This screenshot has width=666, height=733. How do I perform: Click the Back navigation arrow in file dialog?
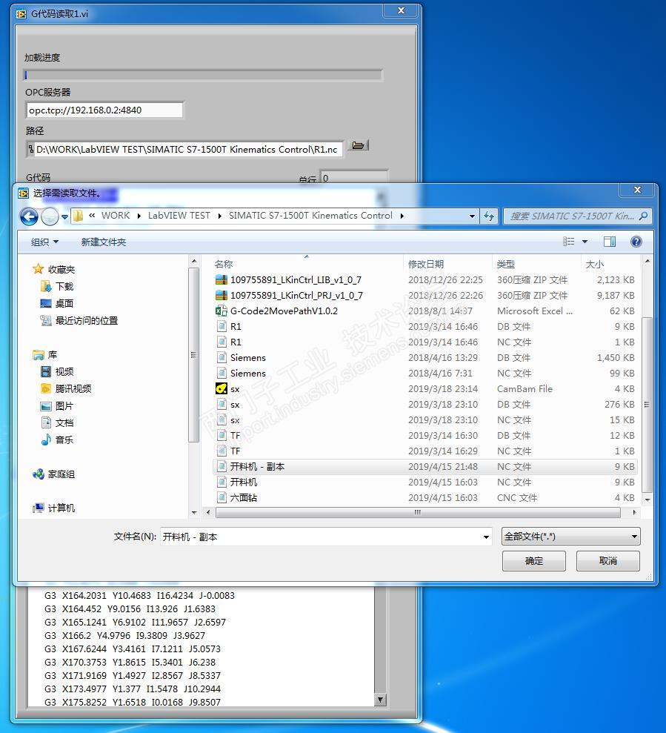(x=29, y=216)
